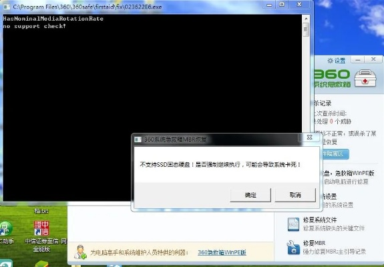Select the 修复MBR option text
384x267 pixels.
pyautogui.click(x=314, y=243)
